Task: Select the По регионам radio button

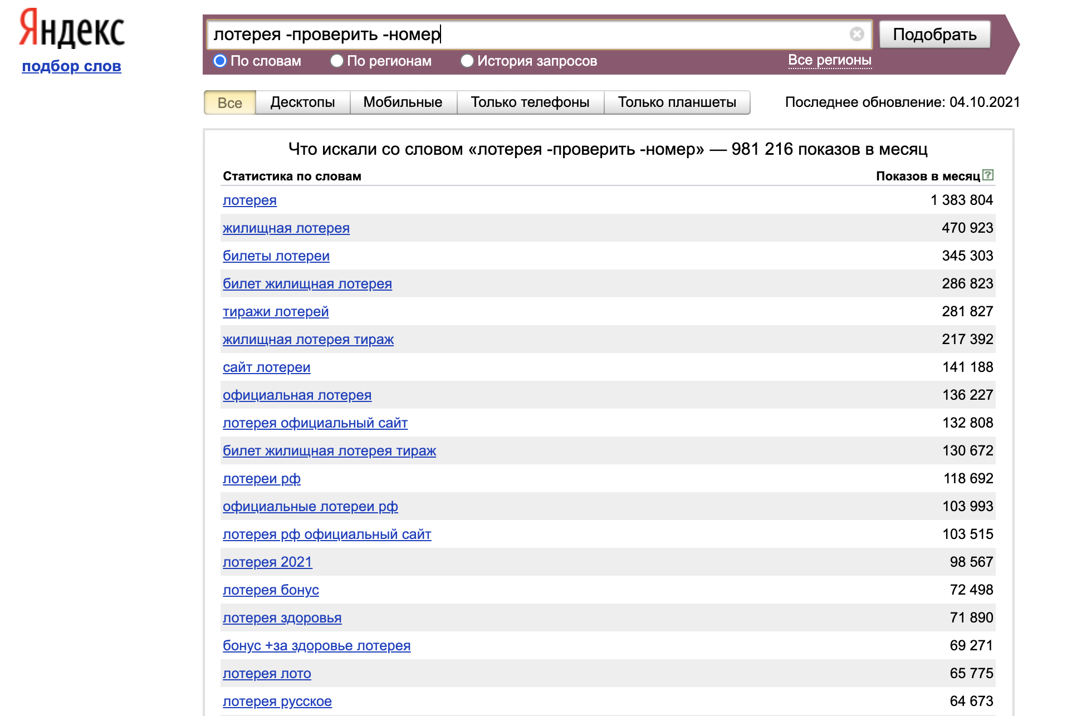Action: 336,61
